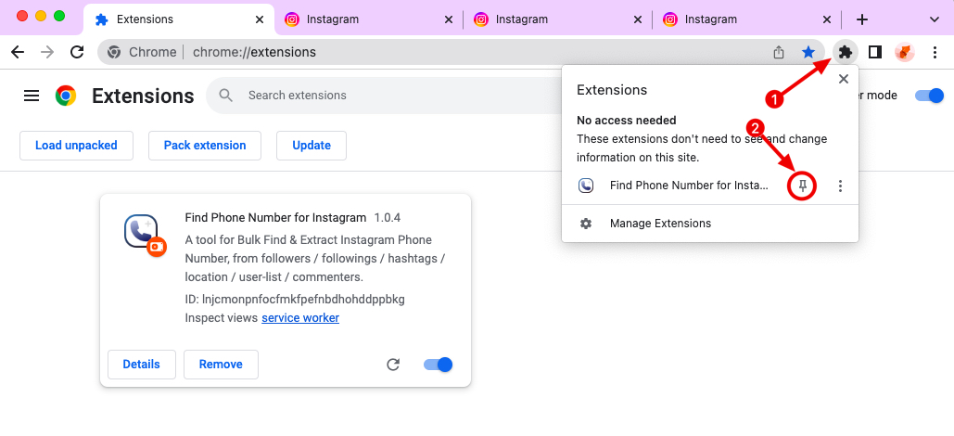Click the Search extensions field

tap(371, 96)
